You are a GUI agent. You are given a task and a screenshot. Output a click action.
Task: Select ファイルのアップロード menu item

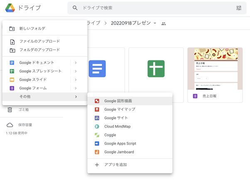45,41
